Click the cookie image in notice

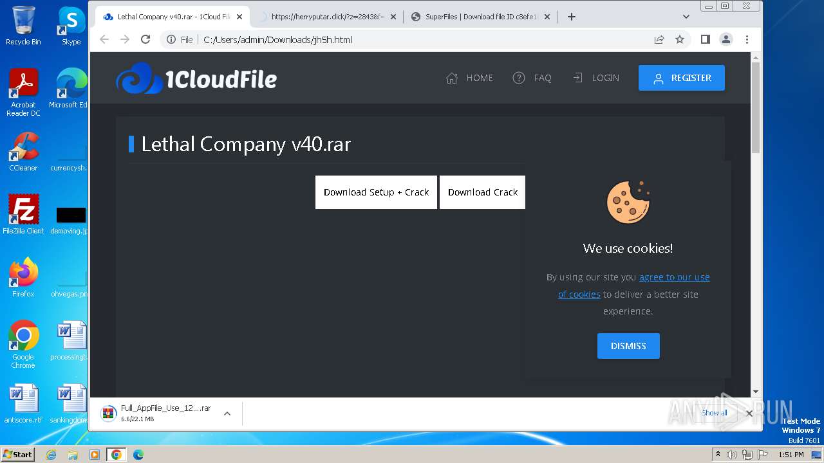pyautogui.click(x=628, y=201)
